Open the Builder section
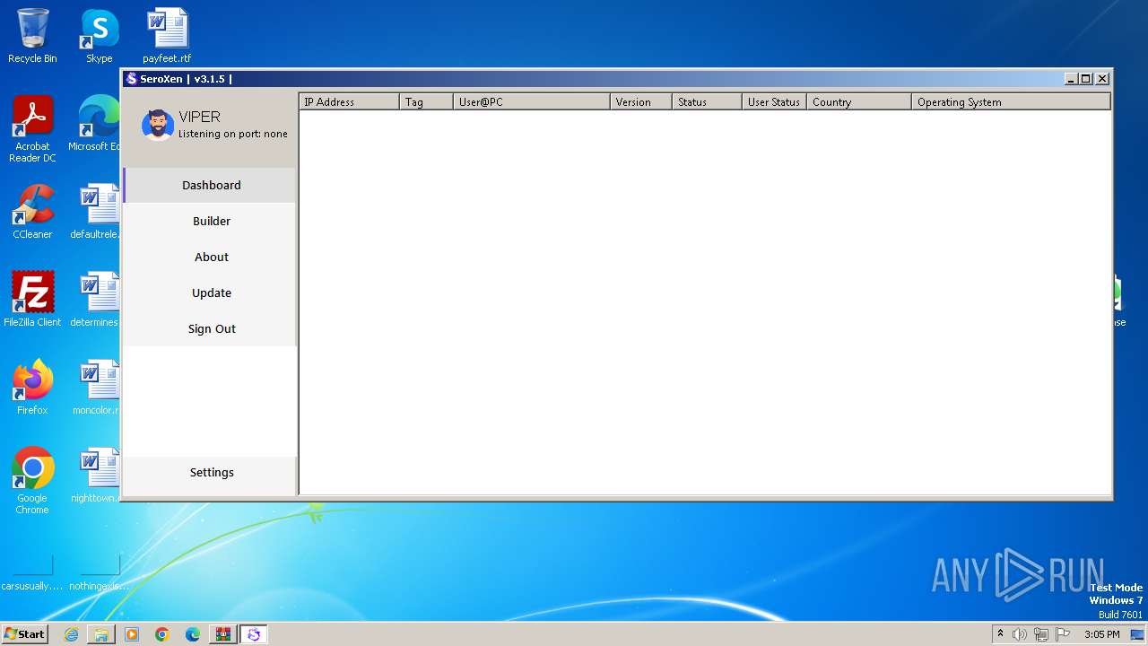 click(x=210, y=221)
